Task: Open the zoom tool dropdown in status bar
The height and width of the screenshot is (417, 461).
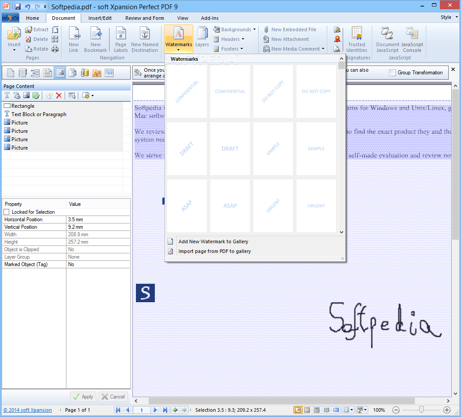Action: (x=366, y=410)
